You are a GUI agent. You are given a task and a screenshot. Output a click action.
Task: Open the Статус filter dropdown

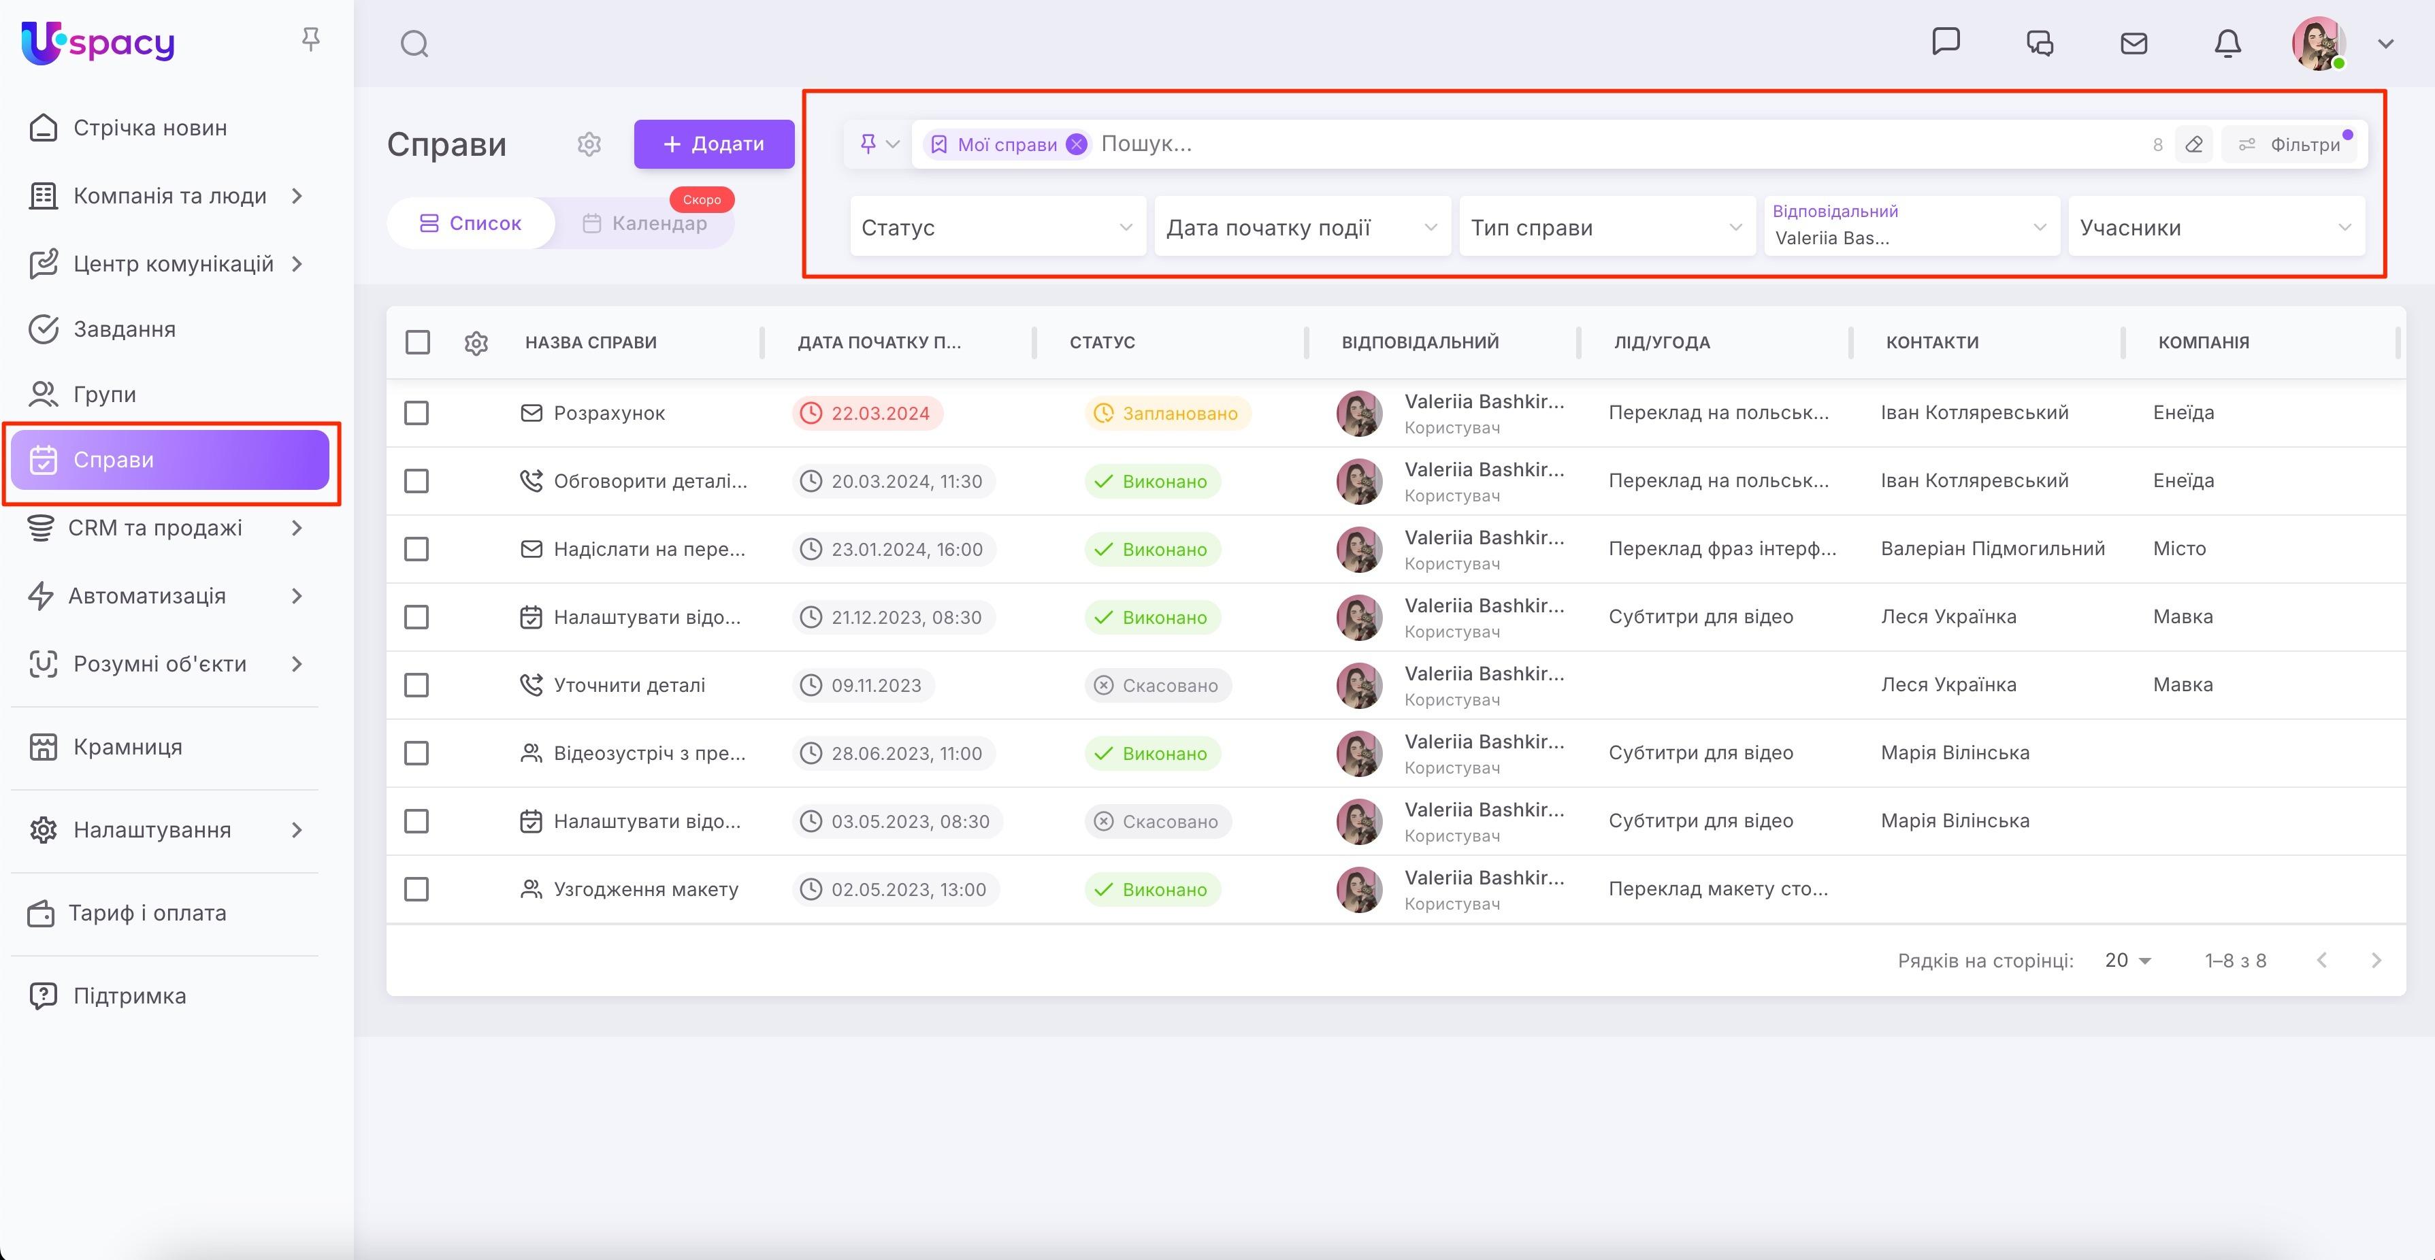996,227
